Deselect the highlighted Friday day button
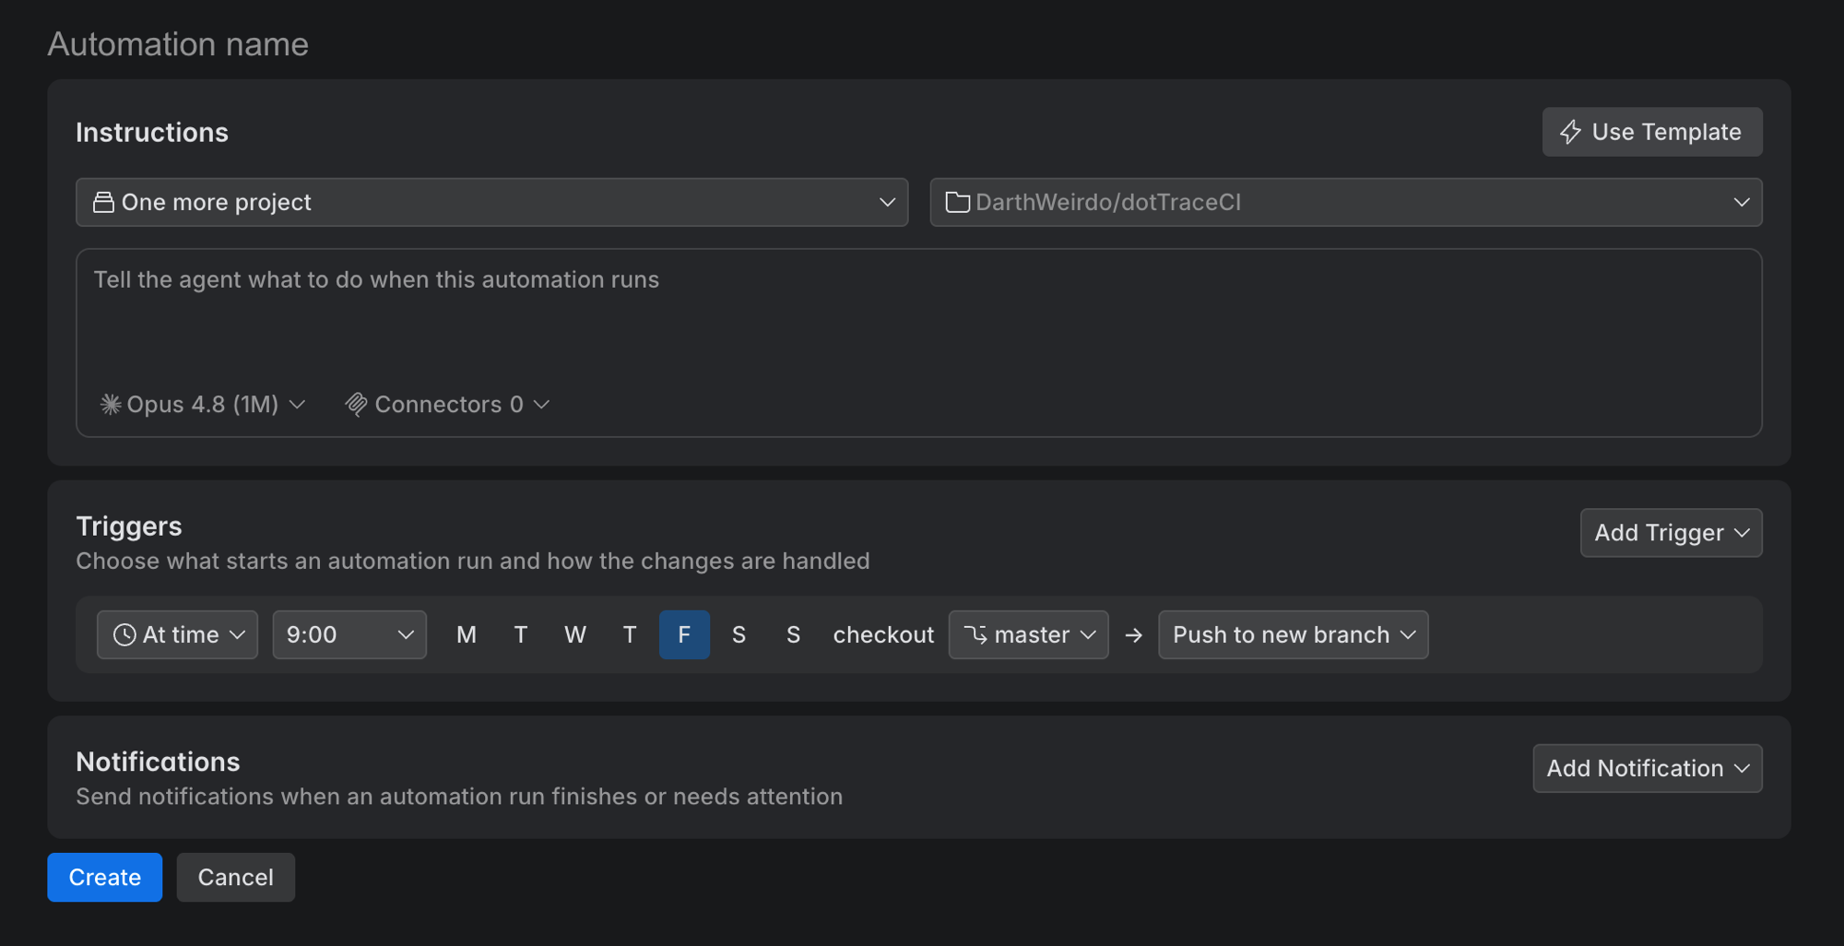This screenshot has height=946, width=1844. point(684,634)
